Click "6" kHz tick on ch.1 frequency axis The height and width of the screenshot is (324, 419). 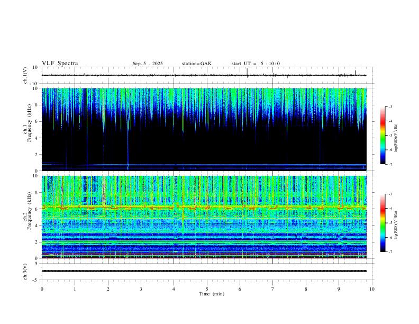pos(37,121)
